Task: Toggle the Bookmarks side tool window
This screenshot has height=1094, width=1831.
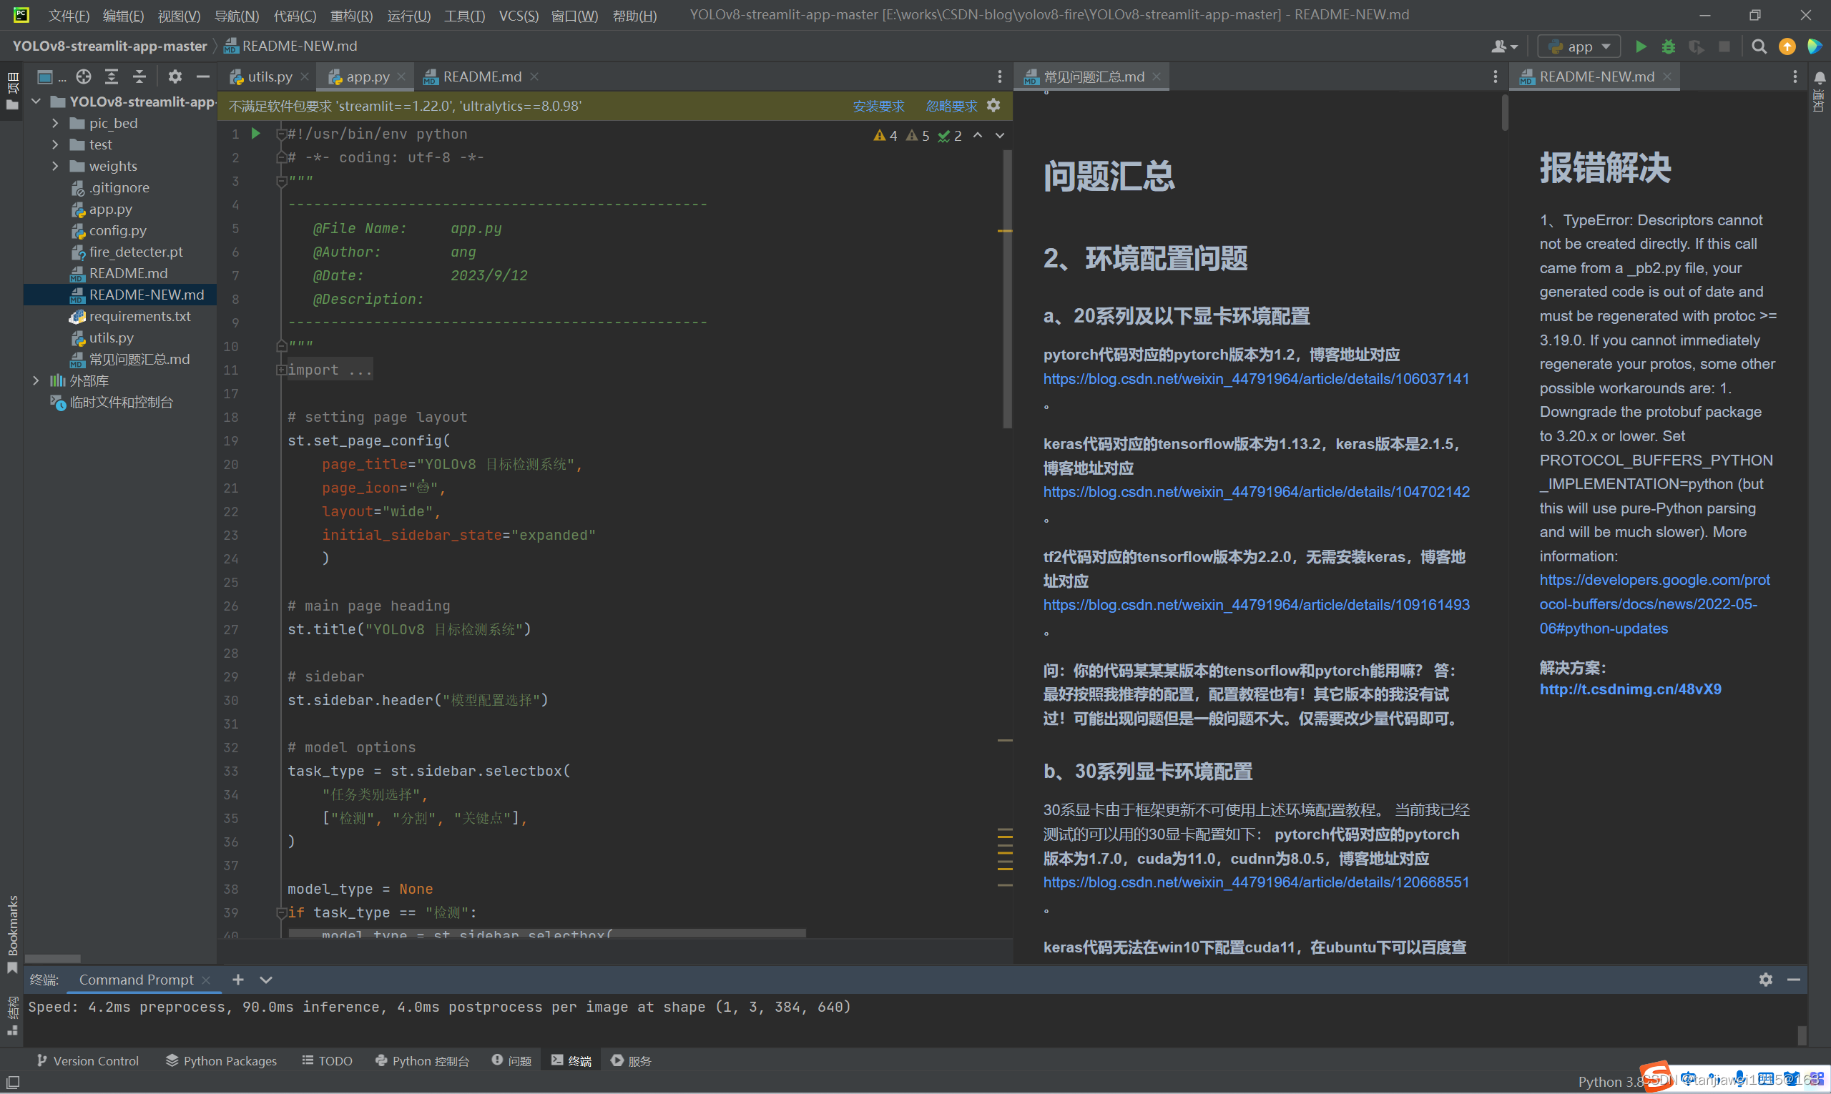Action: [11, 932]
